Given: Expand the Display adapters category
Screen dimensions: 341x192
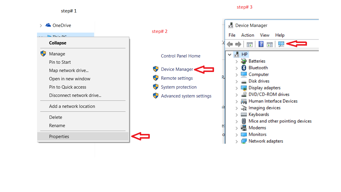Looking at the screenshot, I should 237,88.
